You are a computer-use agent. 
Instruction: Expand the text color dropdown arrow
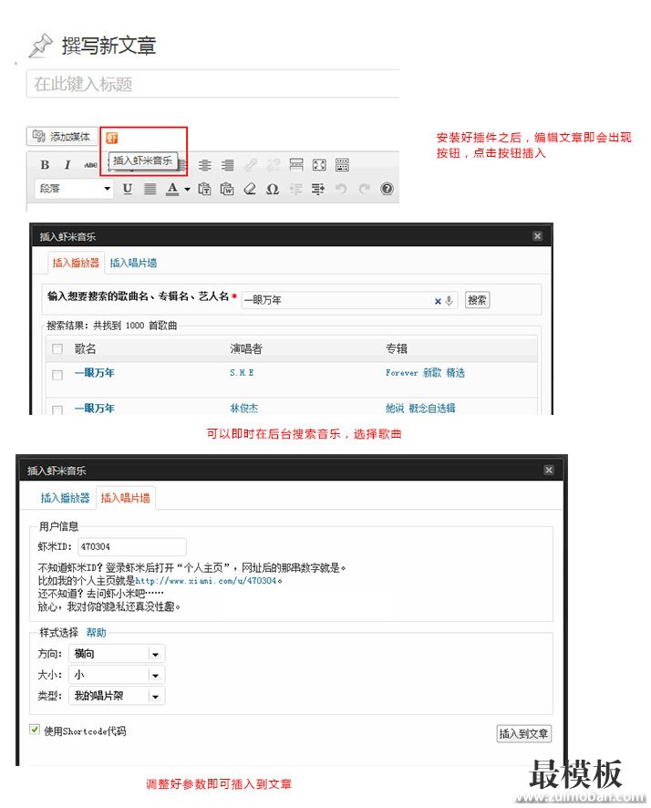click(x=187, y=189)
